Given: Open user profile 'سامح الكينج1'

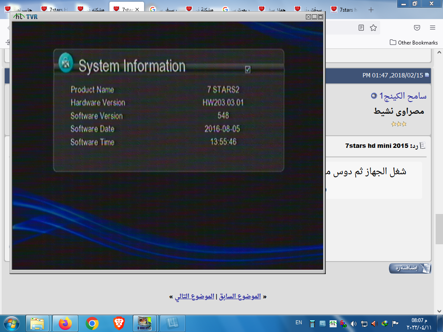Looking at the screenshot, I should (x=403, y=96).
